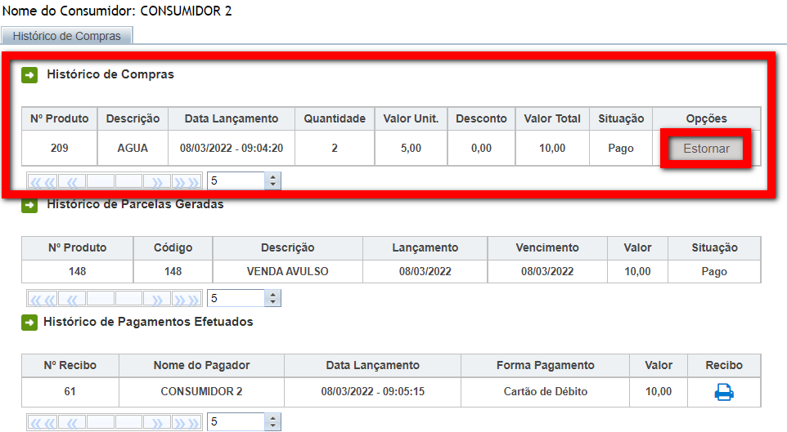Click Data Lançamento column header in Compras table

231,118
